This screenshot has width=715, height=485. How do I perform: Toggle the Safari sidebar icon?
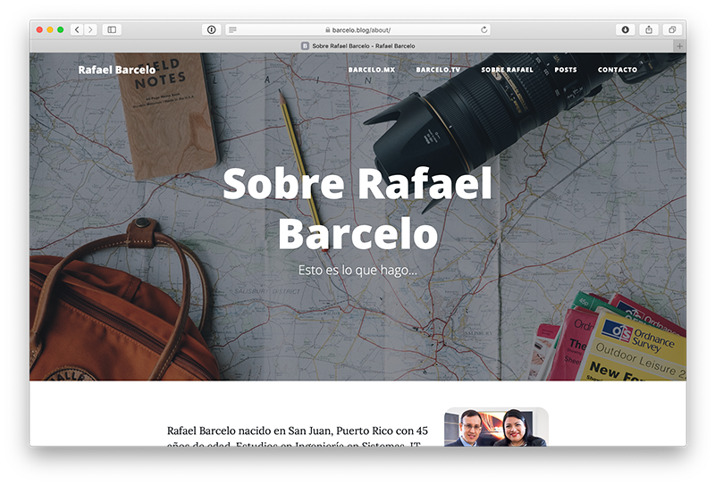pos(112,29)
